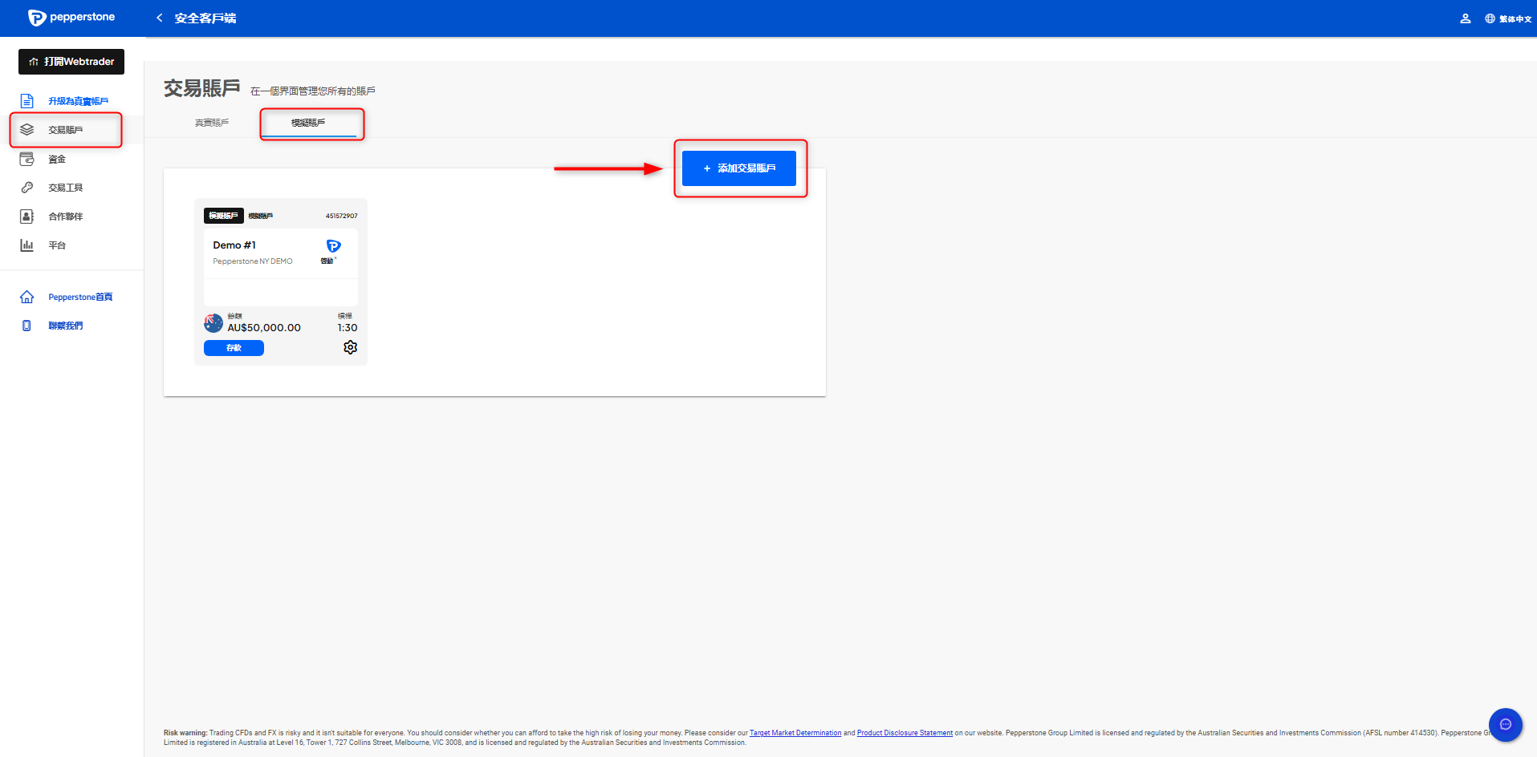The image size is (1537, 757).
Task: Click the back chevron beside 安全客戶端
Action: 160,18
